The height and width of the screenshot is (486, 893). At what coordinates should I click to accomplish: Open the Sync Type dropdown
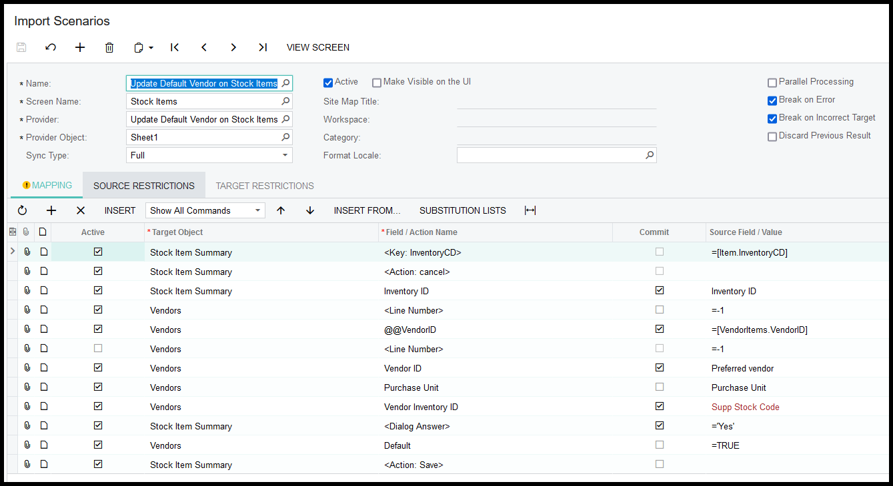coord(285,155)
